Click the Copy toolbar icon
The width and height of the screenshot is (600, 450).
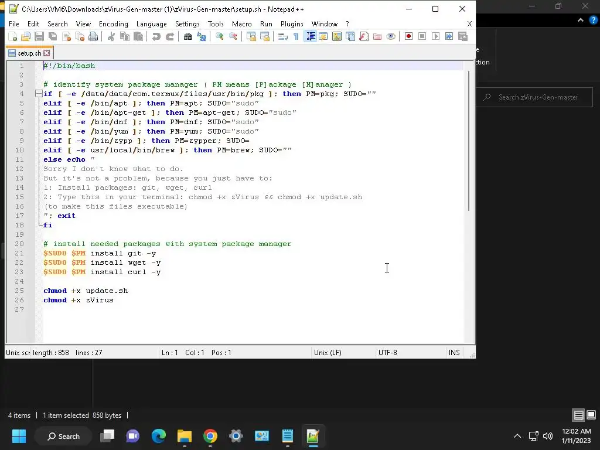point(124,36)
